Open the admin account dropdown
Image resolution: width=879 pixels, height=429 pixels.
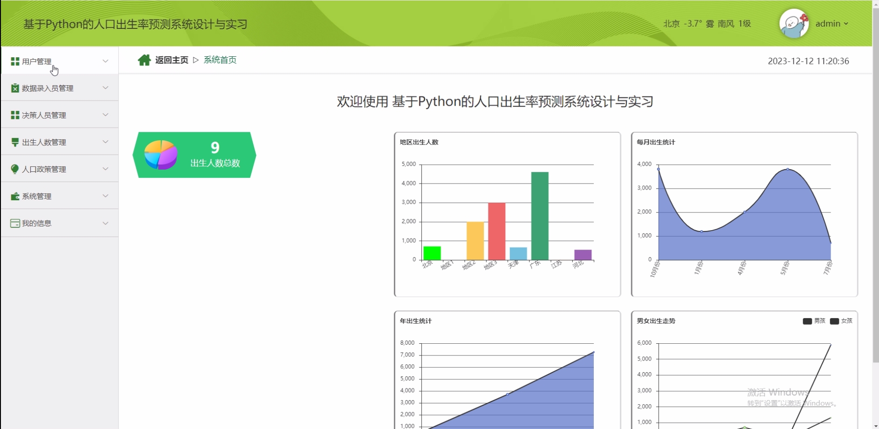tap(832, 23)
